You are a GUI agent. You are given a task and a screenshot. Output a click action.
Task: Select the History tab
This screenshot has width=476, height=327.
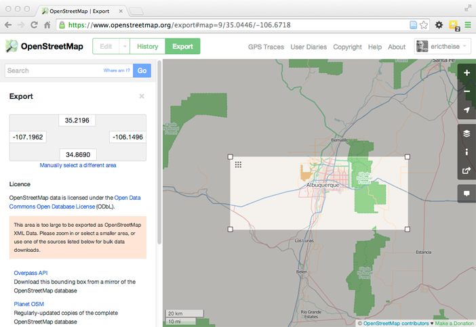point(148,46)
